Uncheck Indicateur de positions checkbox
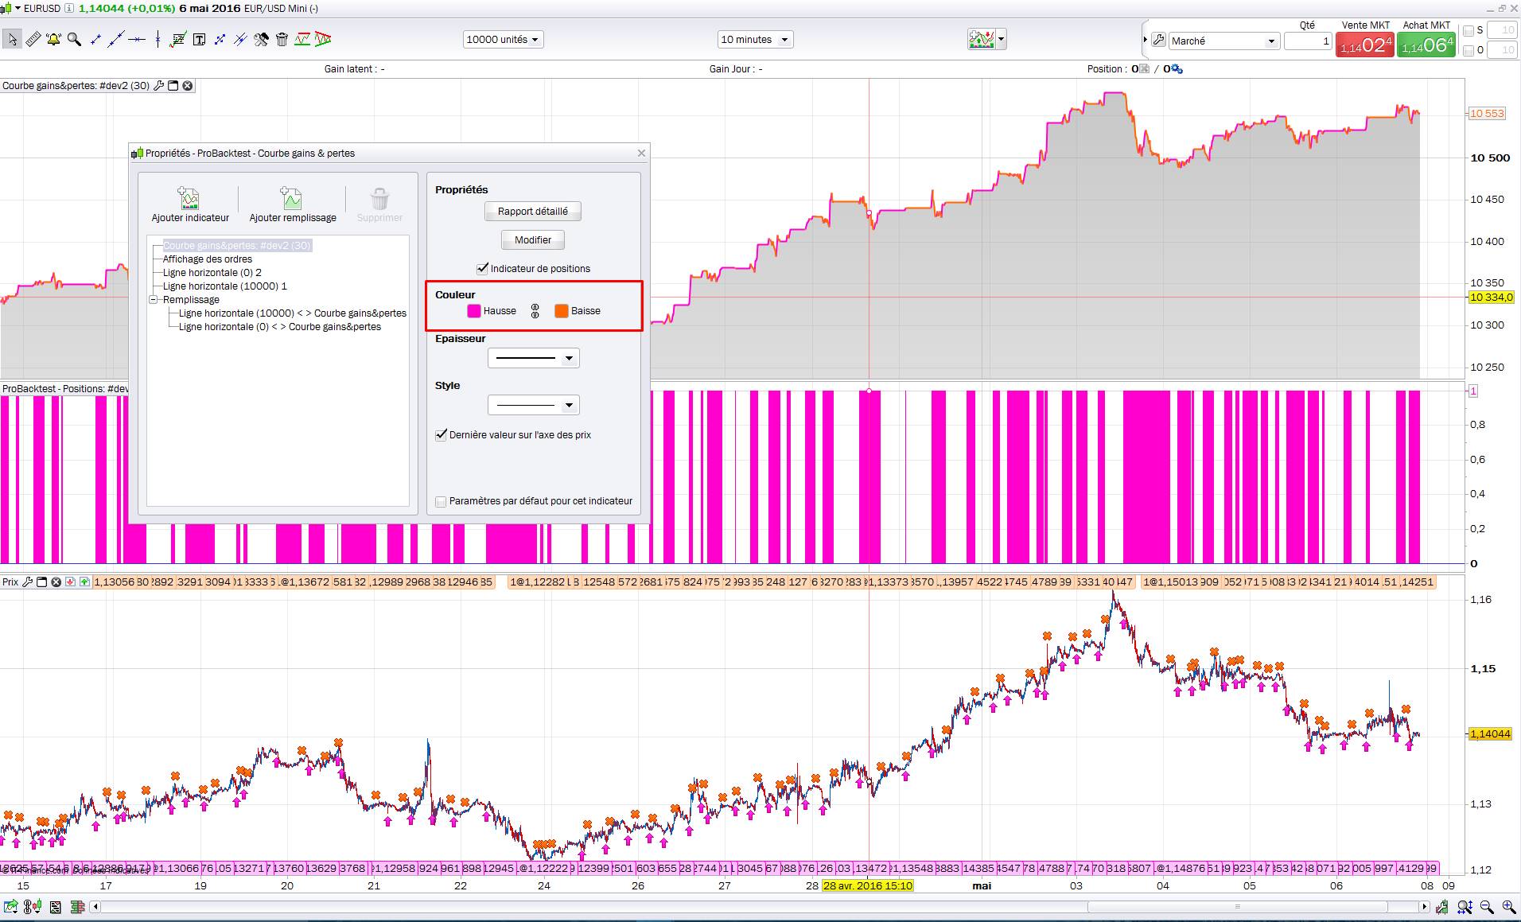This screenshot has height=922, width=1521. point(482,269)
